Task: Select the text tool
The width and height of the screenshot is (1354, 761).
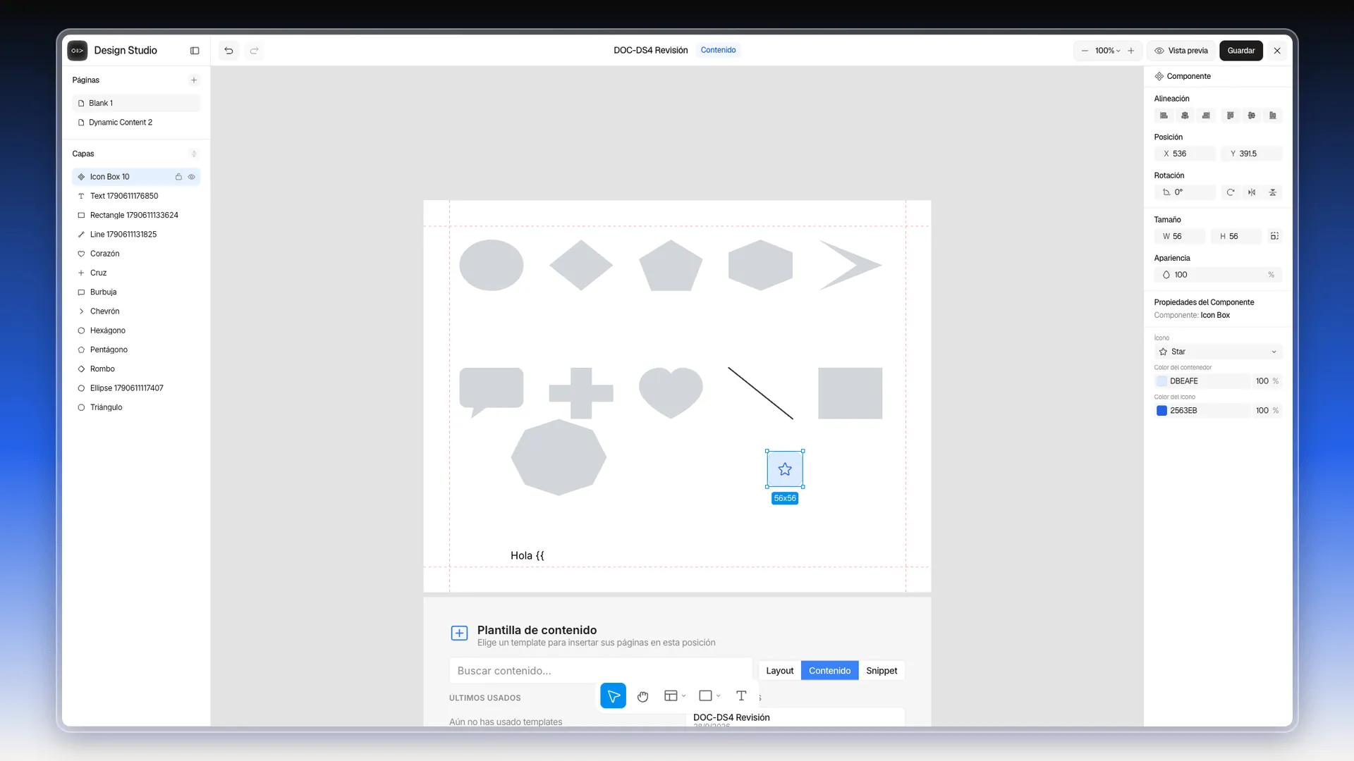Action: pos(741,696)
